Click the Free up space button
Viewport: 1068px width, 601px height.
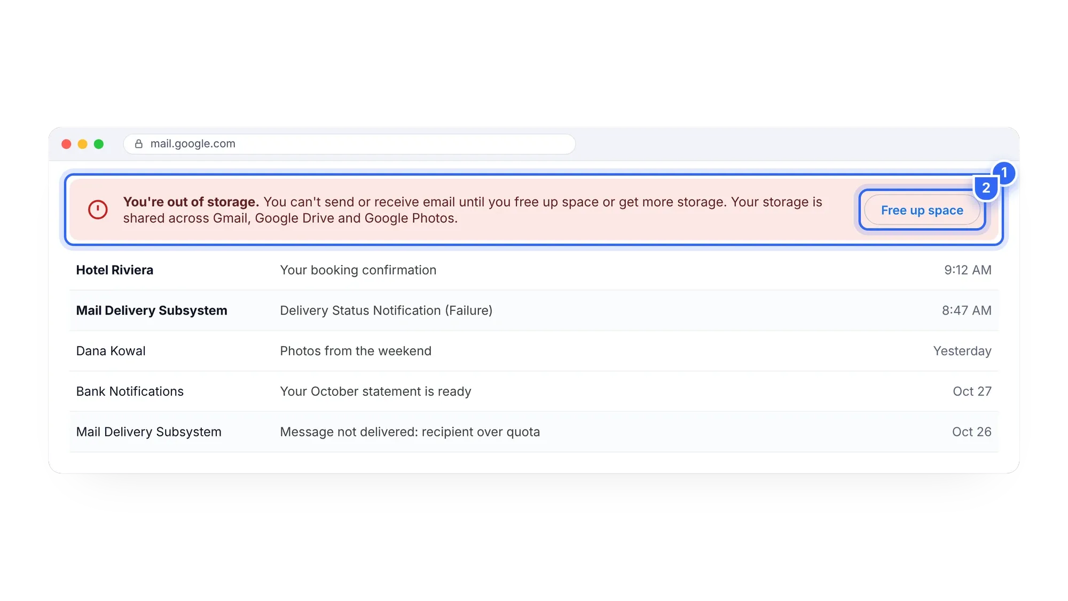click(x=922, y=210)
